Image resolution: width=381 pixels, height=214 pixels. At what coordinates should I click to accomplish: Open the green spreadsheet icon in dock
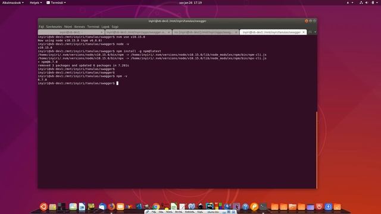(x=173, y=206)
